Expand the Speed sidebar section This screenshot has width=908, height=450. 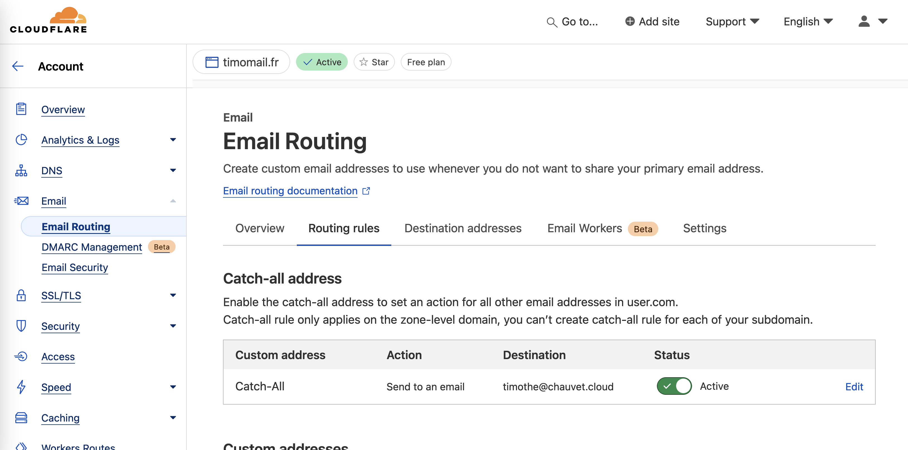coord(173,387)
